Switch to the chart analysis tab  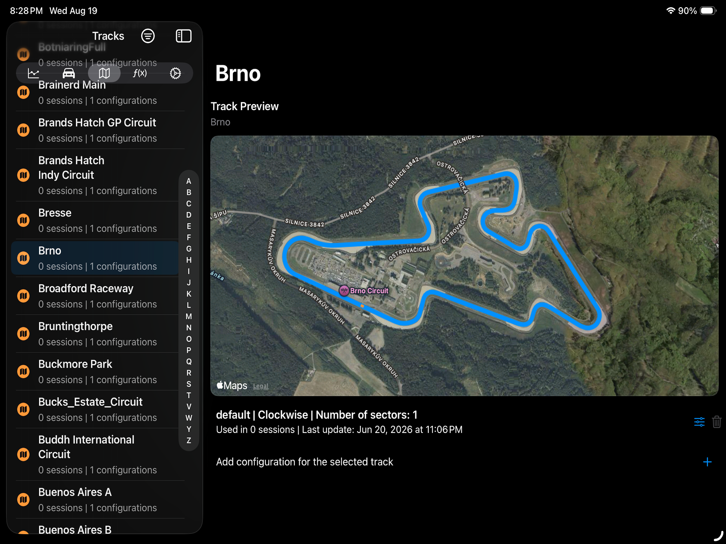34,73
